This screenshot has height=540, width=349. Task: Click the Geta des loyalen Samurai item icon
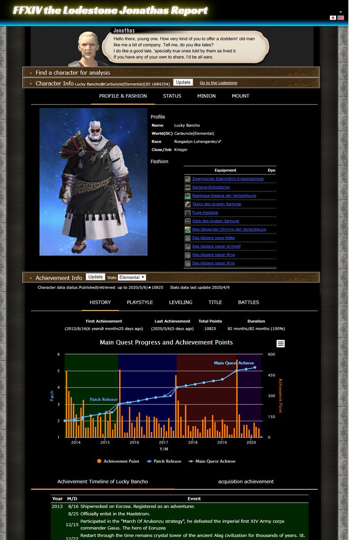(x=188, y=221)
